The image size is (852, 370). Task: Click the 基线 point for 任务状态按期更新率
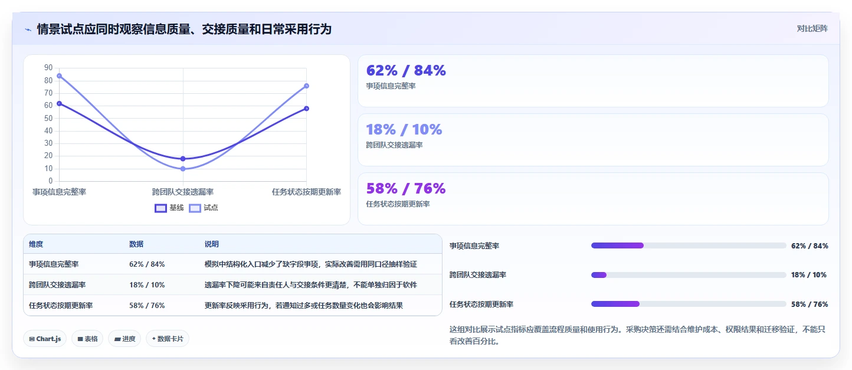306,109
